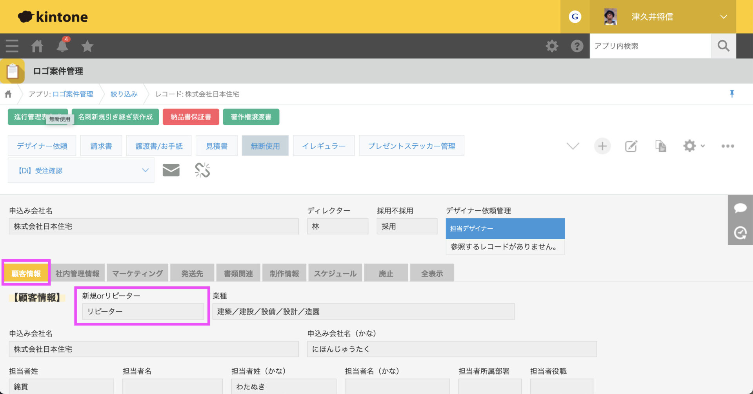
Task: Open the help question mark icon
Action: (x=577, y=46)
